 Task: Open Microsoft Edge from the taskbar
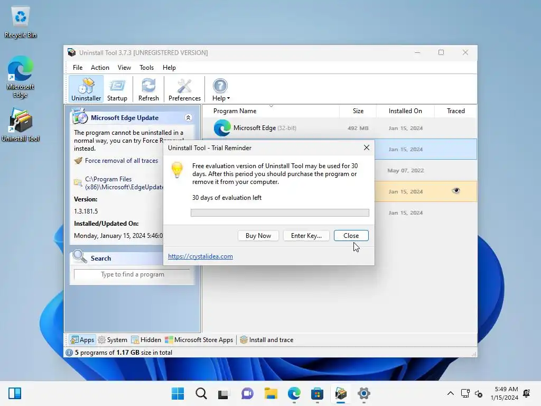coord(294,393)
